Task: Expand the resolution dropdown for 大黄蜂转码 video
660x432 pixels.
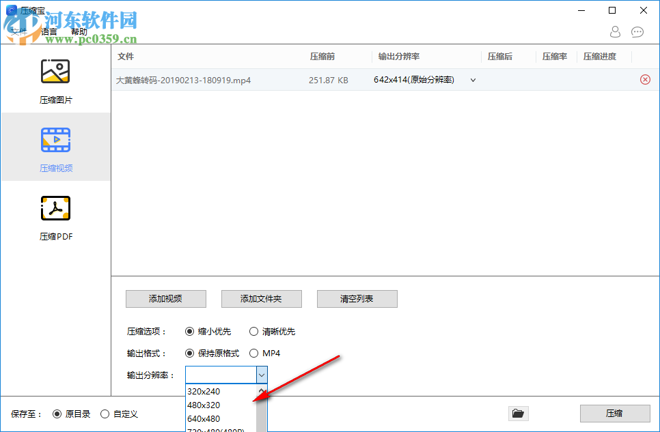Action: [472, 80]
